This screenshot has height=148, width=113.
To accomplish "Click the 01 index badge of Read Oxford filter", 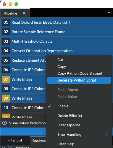I will coord(6,22).
